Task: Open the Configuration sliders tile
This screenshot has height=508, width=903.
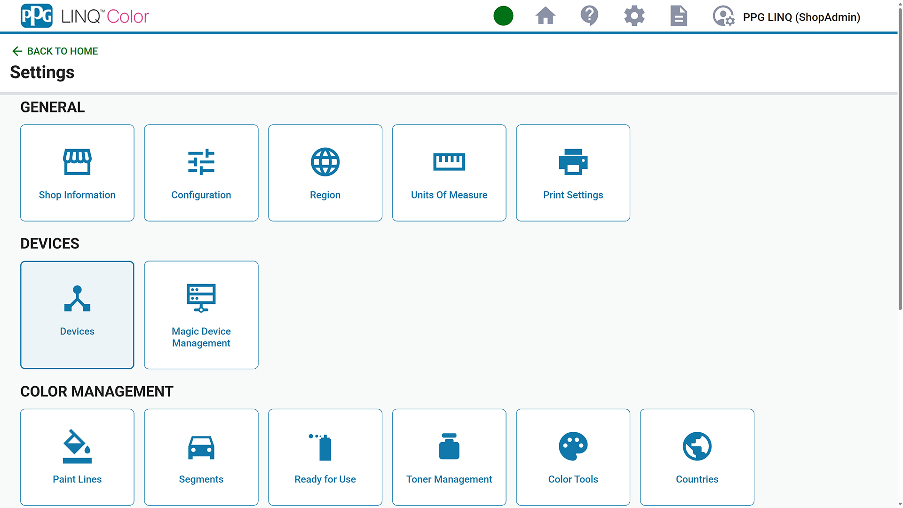Action: pyautogui.click(x=201, y=173)
